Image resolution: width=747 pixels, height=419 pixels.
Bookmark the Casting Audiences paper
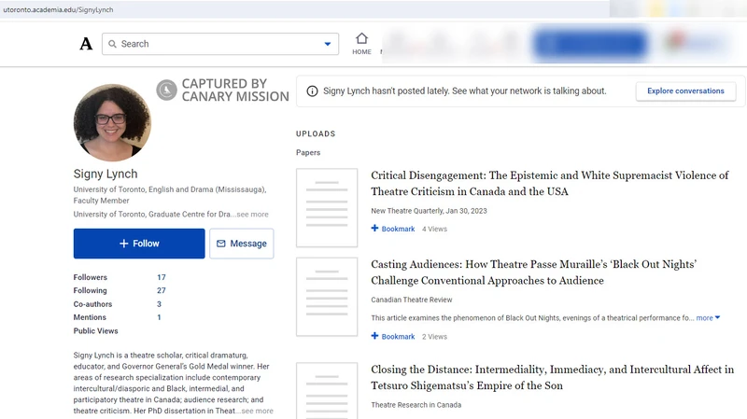point(393,337)
